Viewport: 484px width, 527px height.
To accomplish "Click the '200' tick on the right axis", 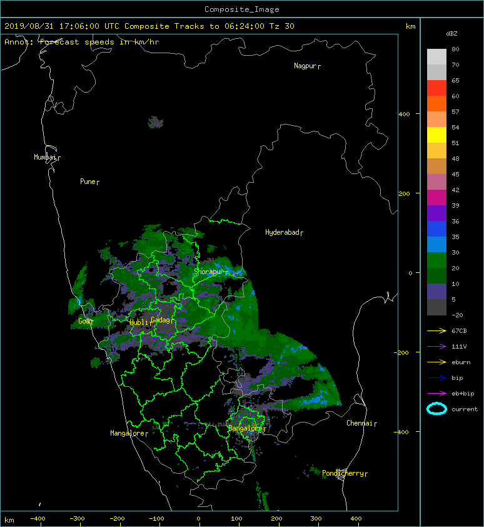I will point(405,194).
